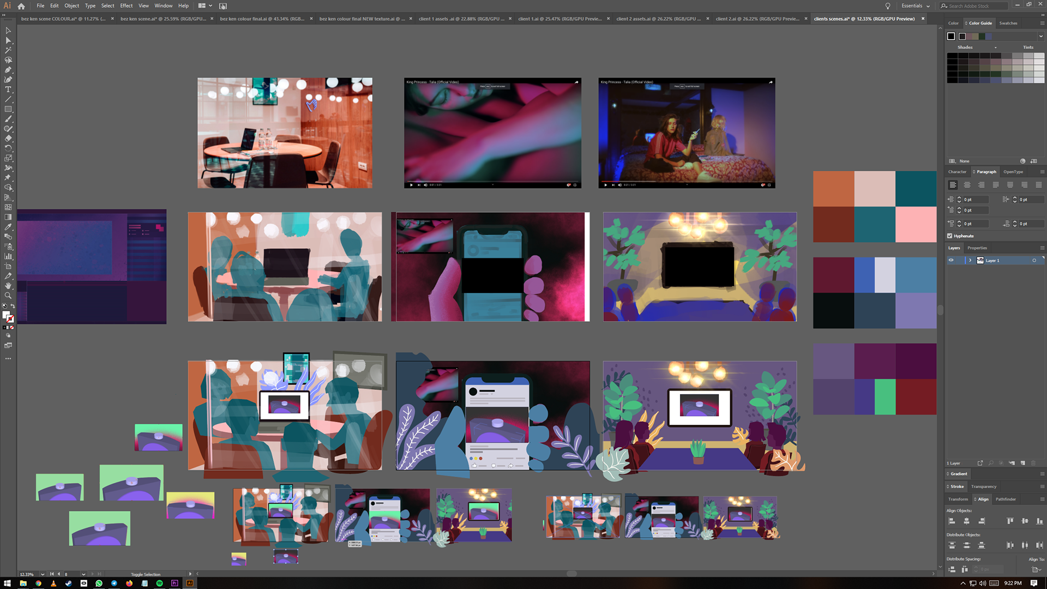Select the Eraser tool
Viewport: 1047px width, 589px height.
point(8,139)
